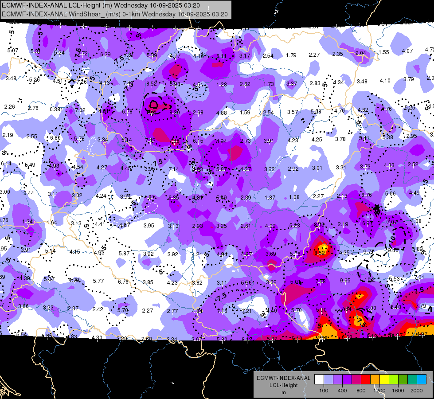The image size is (434, 399).
Task: Click the map value 6.80
Action: pyautogui.click(x=55, y=137)
